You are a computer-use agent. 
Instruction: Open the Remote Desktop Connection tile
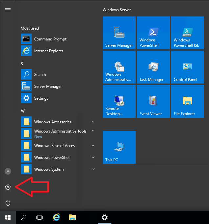coord(119,101)
